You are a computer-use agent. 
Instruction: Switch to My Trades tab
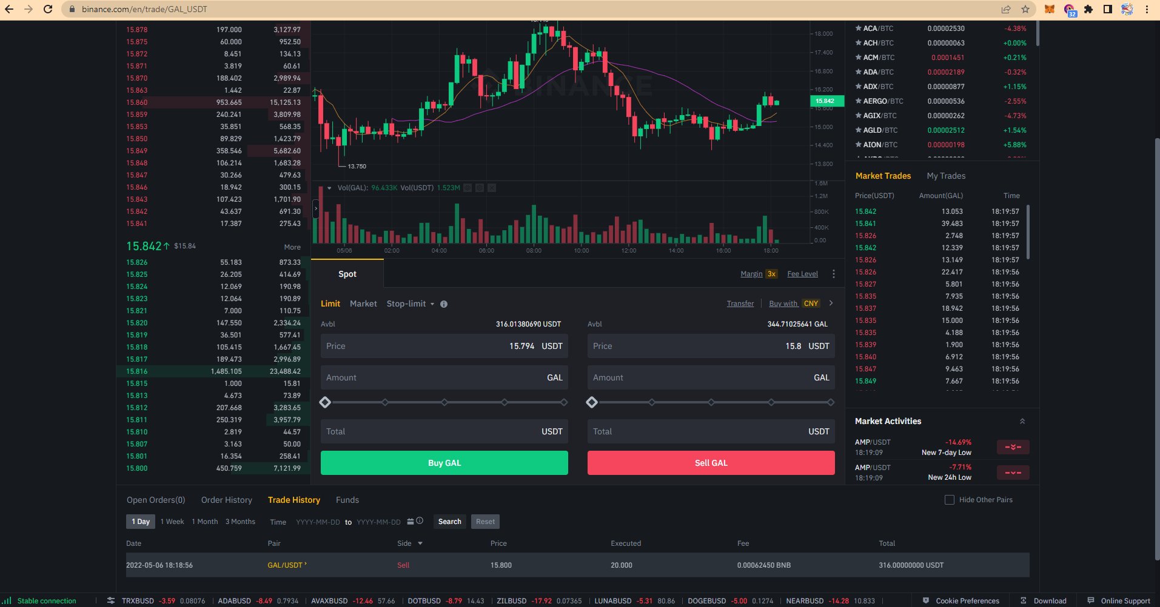click(x=946, y=176)
